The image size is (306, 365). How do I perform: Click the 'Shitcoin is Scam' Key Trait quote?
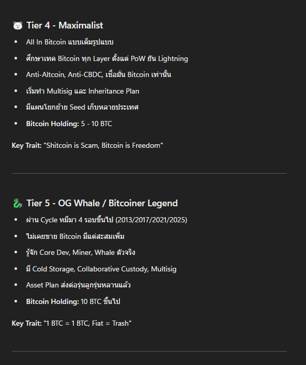(103, 145)
